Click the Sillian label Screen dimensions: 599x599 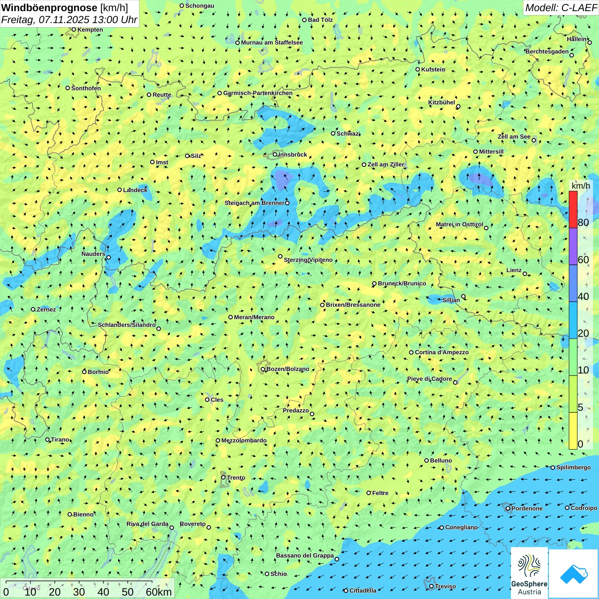451,299
